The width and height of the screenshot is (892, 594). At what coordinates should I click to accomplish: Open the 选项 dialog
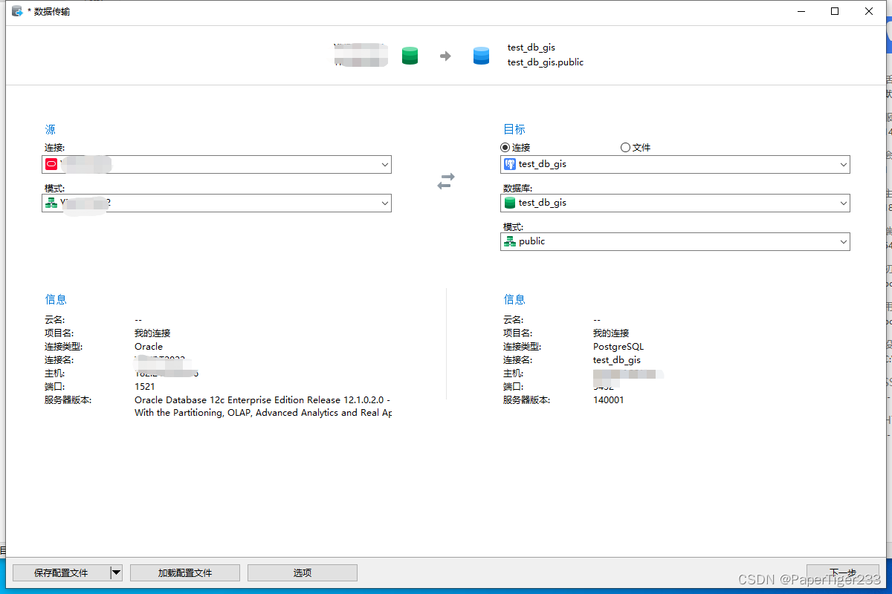click(302, 572)
